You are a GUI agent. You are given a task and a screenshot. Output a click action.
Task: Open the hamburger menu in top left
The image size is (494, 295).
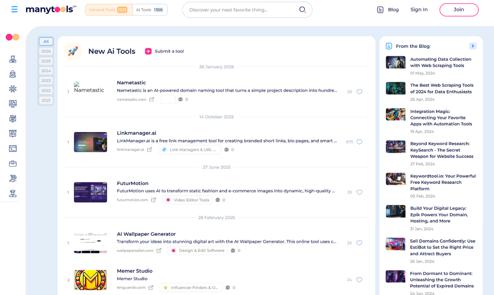tap(14, 9)
